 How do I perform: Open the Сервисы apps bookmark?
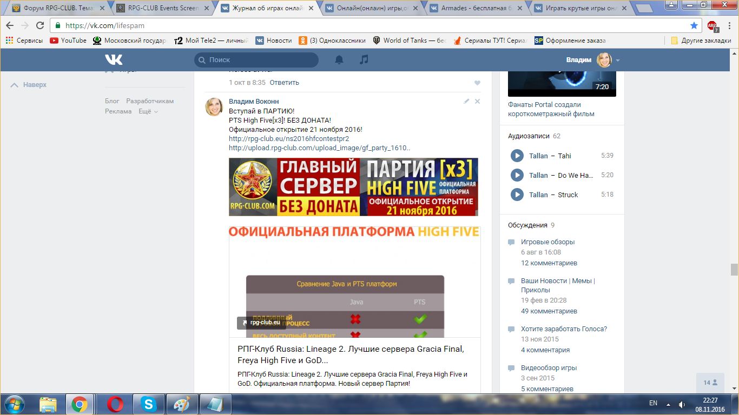24,41
